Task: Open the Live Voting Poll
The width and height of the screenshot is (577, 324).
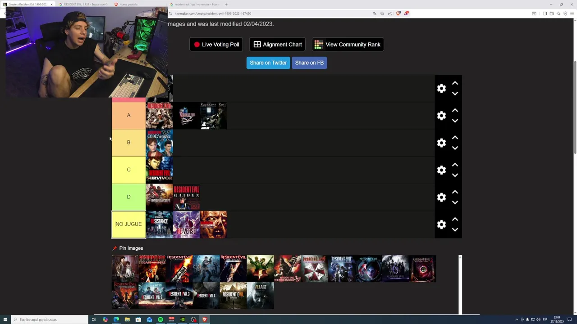Action: coord(216,45)
